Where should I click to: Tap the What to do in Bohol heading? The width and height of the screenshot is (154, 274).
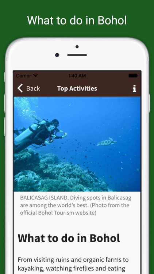point(69,238)
